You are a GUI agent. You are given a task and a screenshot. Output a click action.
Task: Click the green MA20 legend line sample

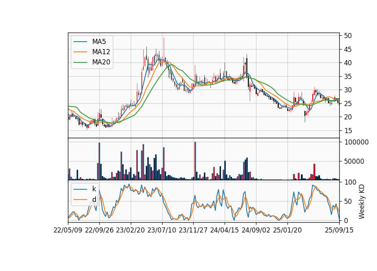tap(80, 62)
